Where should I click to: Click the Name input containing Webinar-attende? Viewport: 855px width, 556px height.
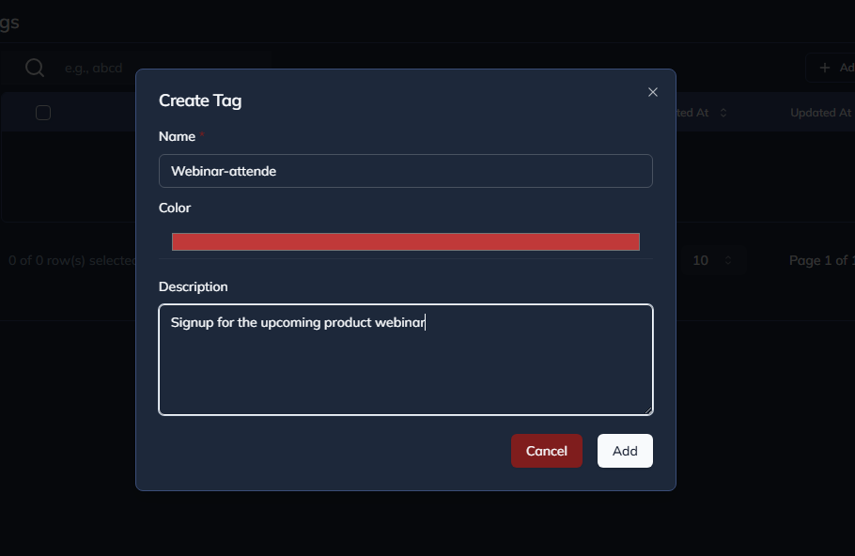pyautogui.click(x=405, y=171)
